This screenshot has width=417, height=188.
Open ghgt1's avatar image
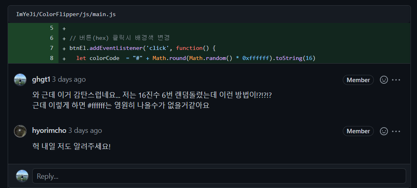(20, 80)
